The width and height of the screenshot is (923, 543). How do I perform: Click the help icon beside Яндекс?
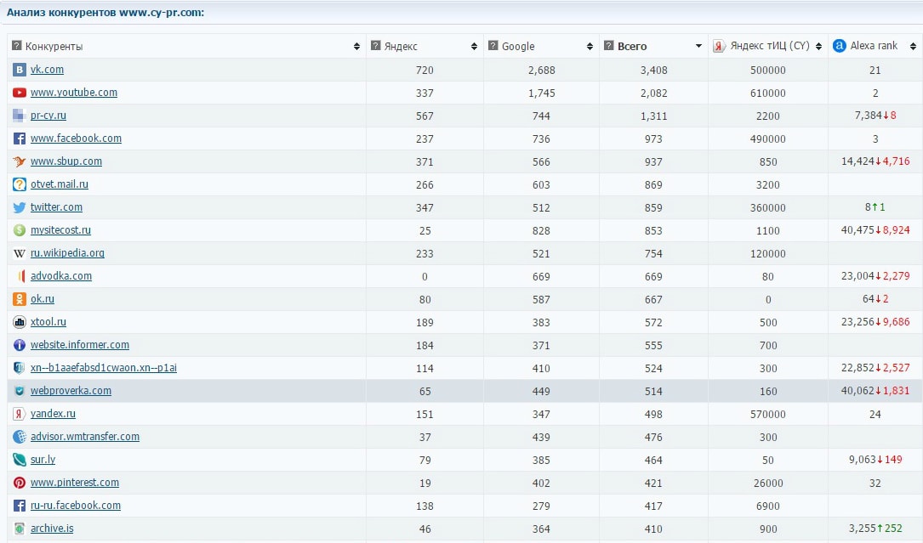pyautogui.click(x=375, y=45)
